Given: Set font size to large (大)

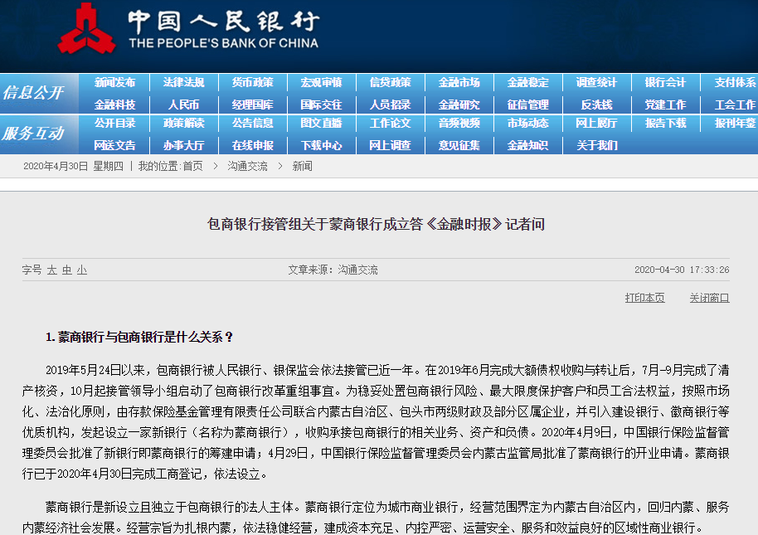Looking at the screenshot, I should pyautogui.click(x=51, y=270).
